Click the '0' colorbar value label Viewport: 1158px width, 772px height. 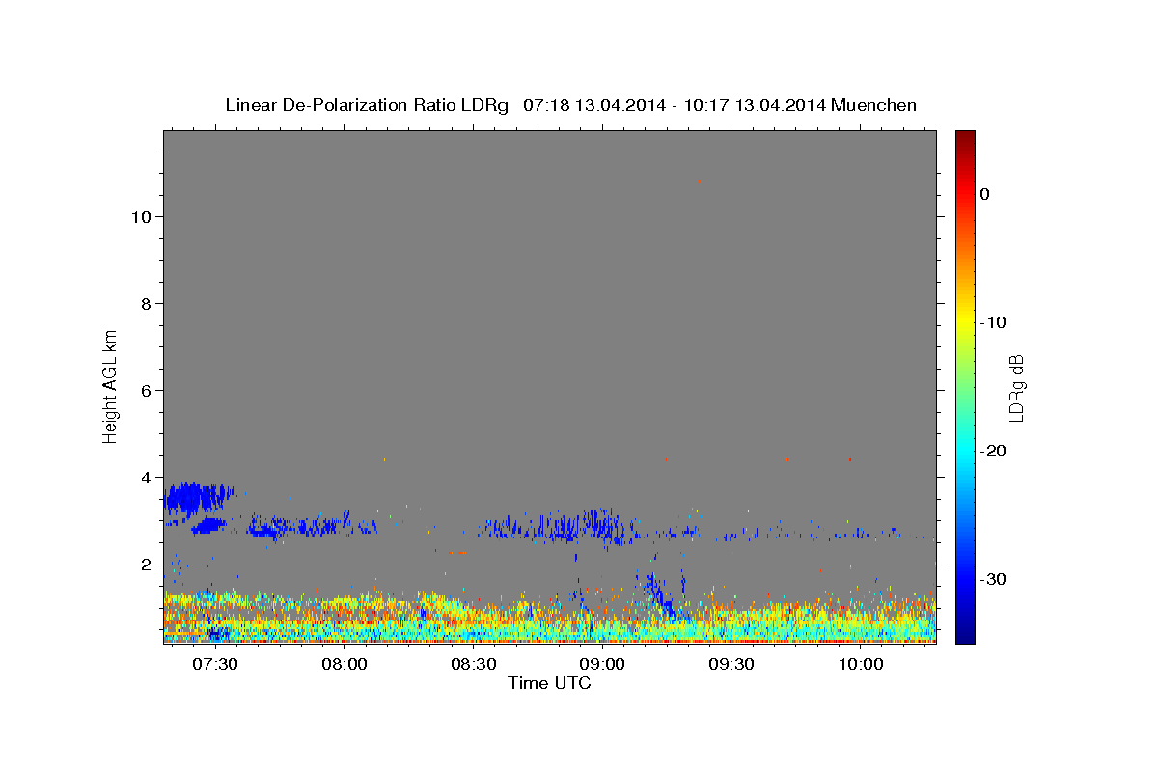click(984, 194)
